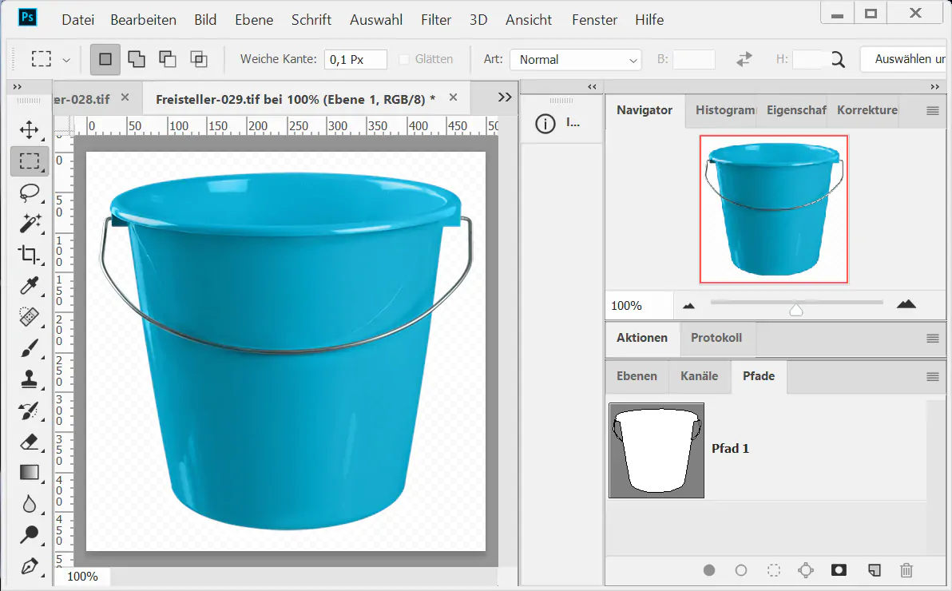952x591 pixels.
Task: Click the Navigator zoom slider handle
Action: click(x=796, y=309)
